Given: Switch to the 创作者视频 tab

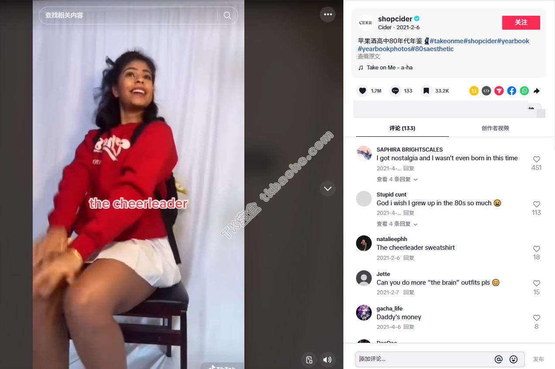Looking at the screenshot, I should 495,128.
